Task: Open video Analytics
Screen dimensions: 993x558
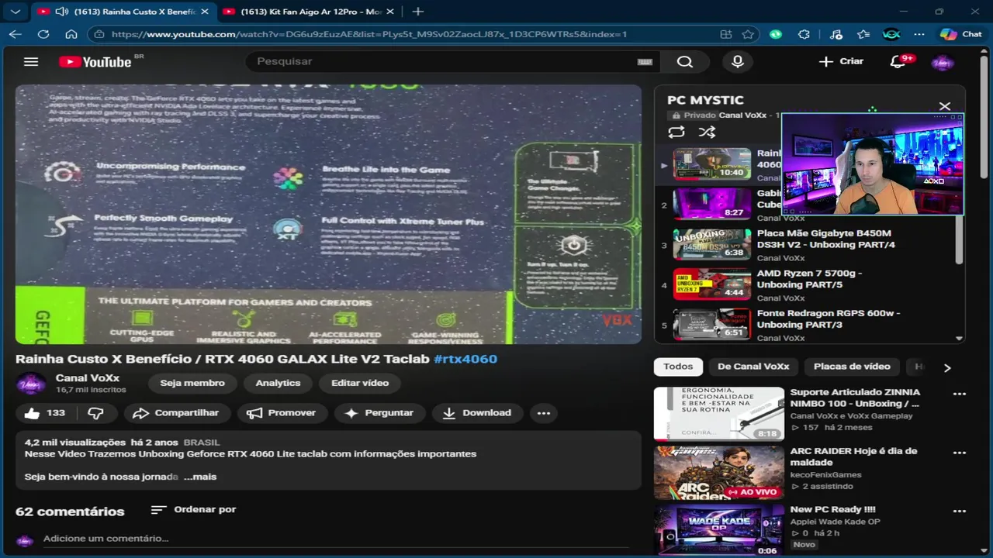Action: coord(278,383)
